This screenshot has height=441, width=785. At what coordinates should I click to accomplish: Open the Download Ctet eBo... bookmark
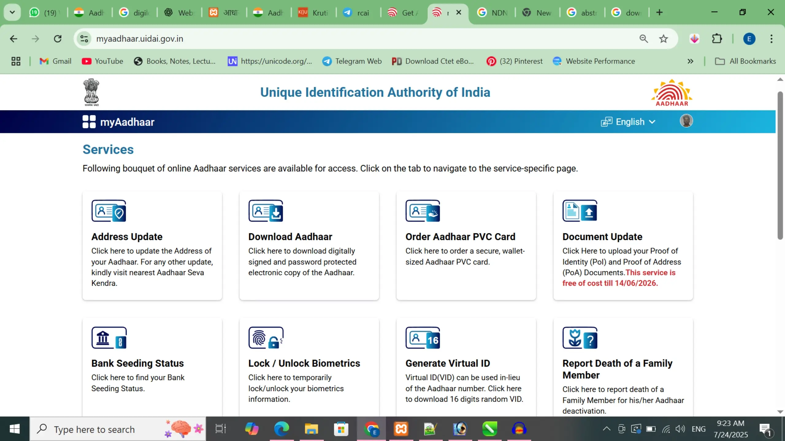tap(433, 61)
